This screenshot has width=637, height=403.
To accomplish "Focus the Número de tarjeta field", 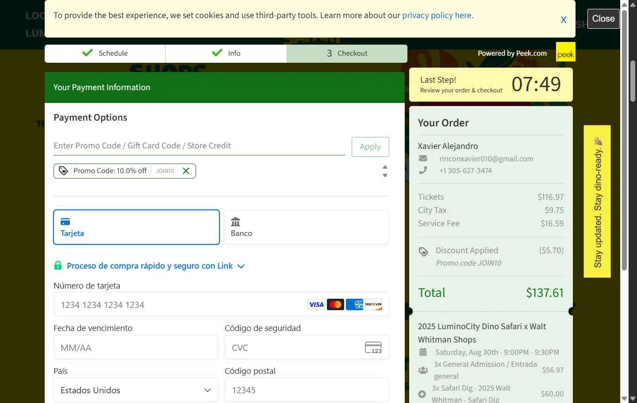I will (221, 304).
